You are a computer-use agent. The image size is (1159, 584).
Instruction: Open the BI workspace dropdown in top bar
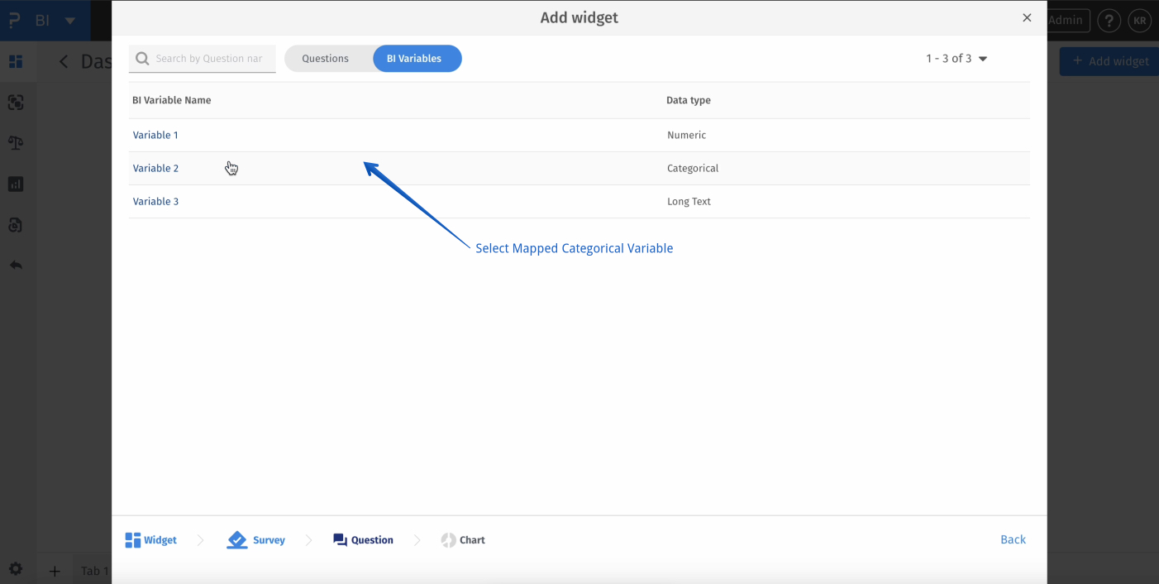55,20
